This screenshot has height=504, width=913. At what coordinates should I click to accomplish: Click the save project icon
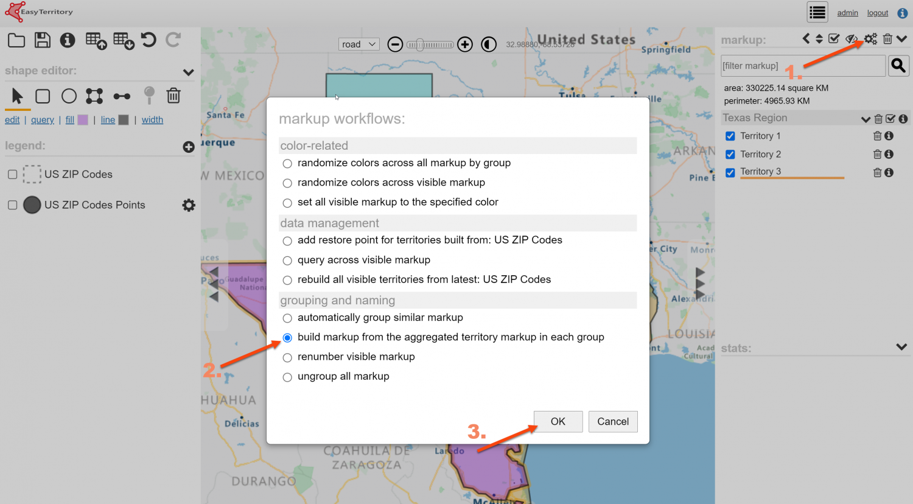pos(41,40)
